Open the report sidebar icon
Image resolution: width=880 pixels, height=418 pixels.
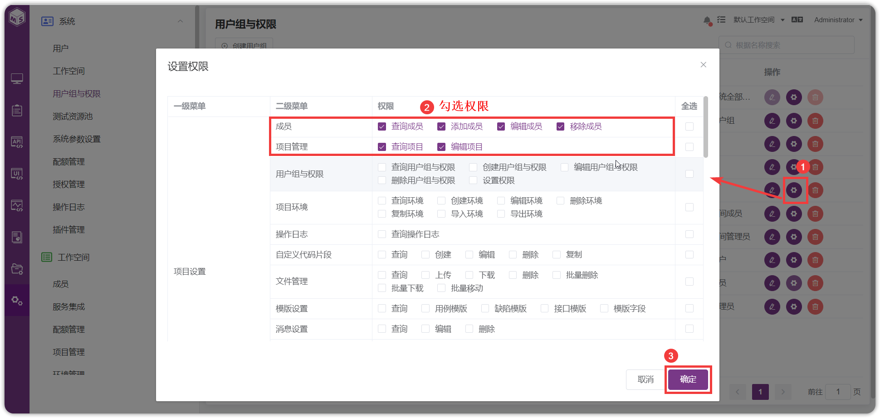pyautogui.click(x=17, y=237)
